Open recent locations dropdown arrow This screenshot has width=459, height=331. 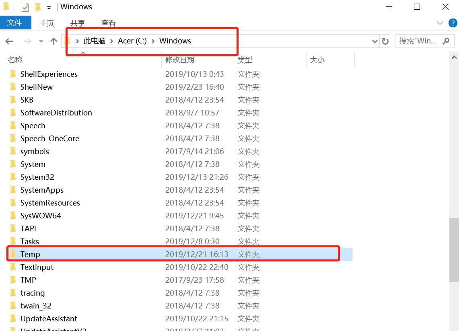click(41, 41)
